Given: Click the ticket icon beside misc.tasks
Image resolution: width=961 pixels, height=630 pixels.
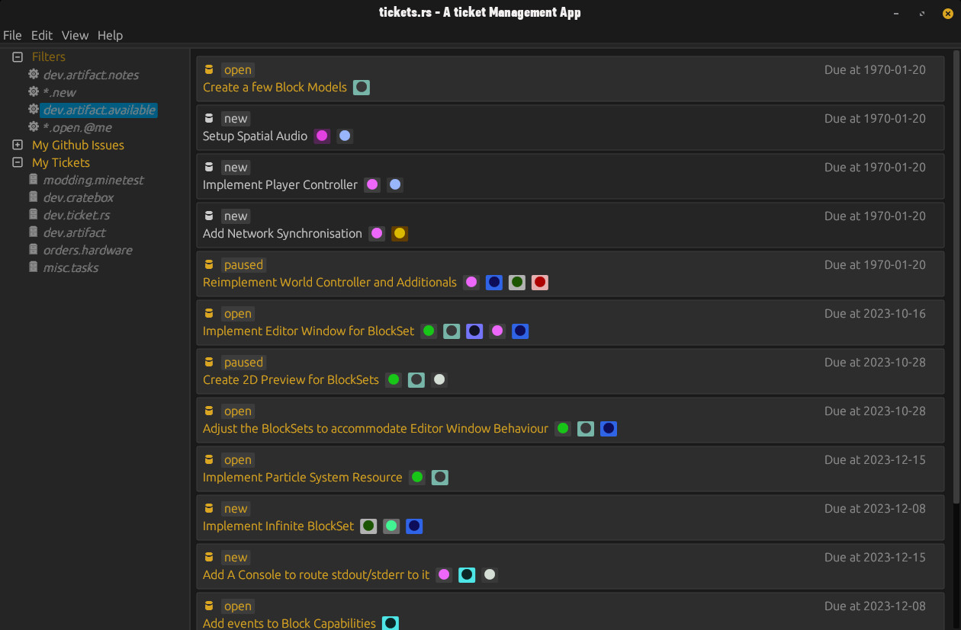Looking at the screenshot, I should [x=32, y=267].
